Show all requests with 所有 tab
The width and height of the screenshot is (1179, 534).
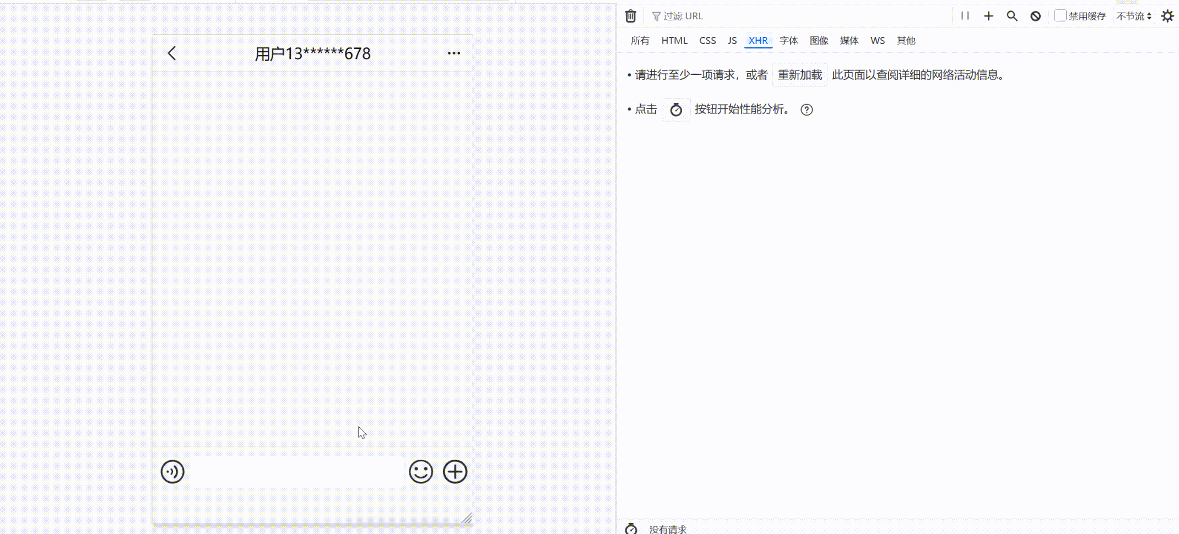(640, 40)
